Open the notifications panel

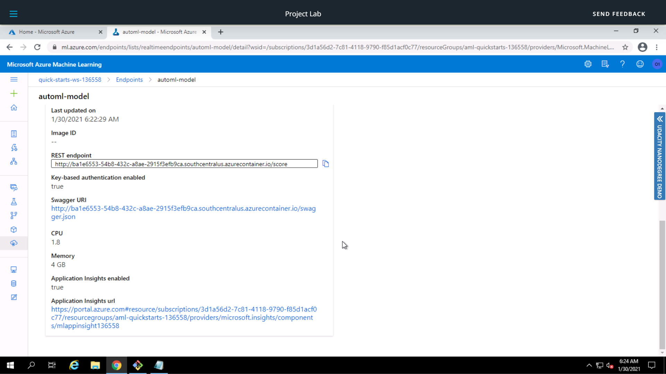tap(605, 64)
